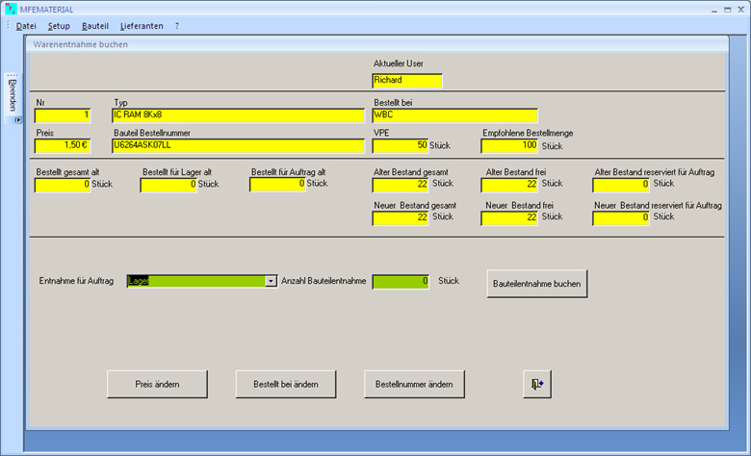Click the Alter Bestand gesamt field
The image size is (751, 456).
pos(400,184)
